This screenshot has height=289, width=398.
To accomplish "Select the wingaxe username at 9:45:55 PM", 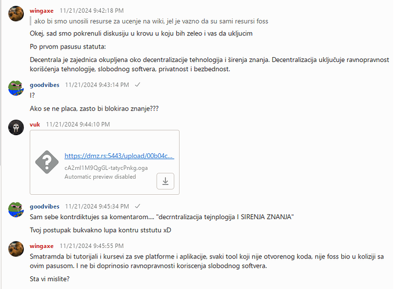I will coord(42,246).
